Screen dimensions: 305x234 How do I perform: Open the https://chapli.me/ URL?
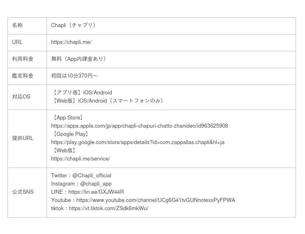[x=71, y=42]
